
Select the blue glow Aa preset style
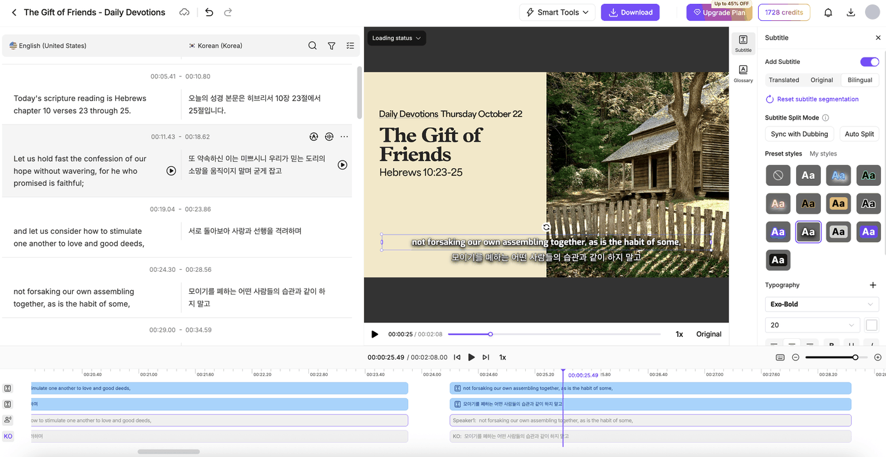pos(839,175)
